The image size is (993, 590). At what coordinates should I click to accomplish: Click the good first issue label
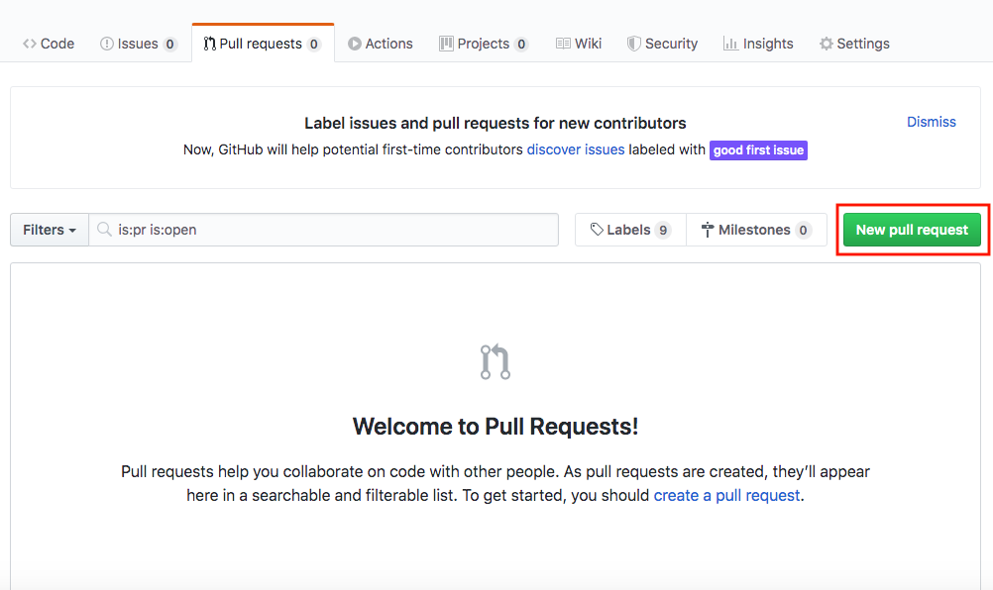(x=758, y=150)
